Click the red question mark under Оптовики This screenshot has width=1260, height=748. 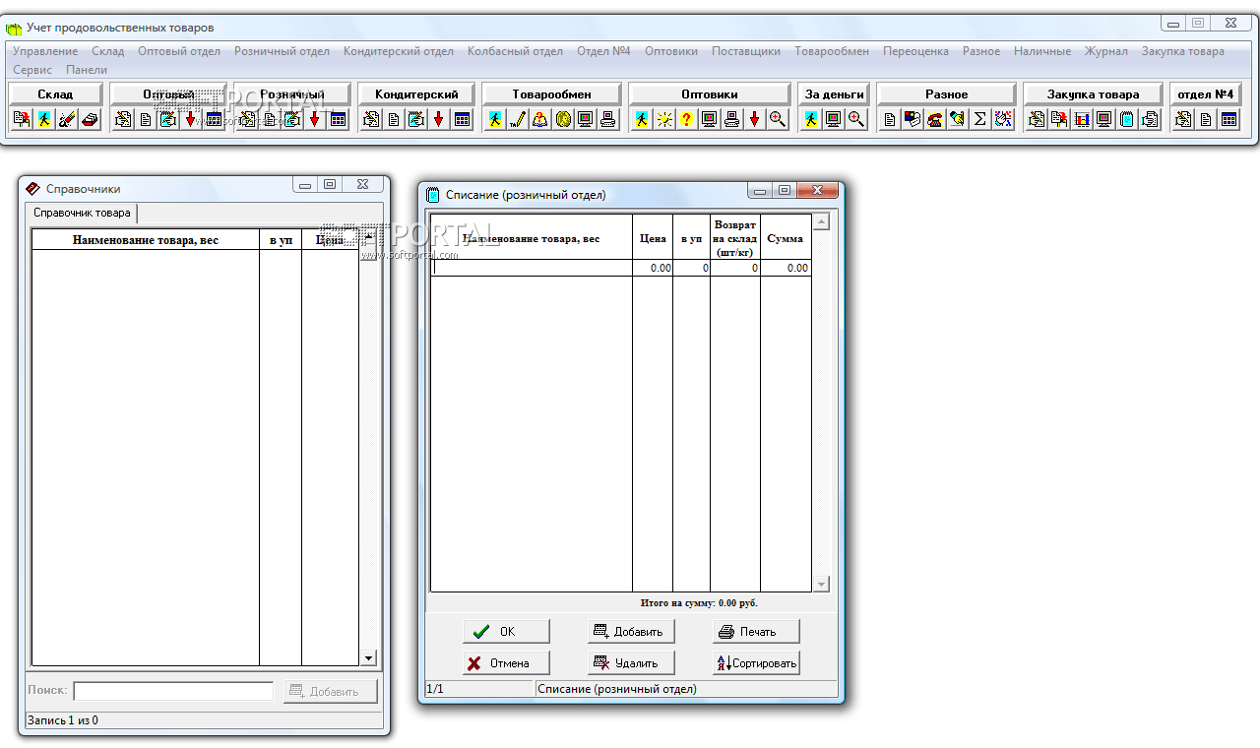coord(687,119)
